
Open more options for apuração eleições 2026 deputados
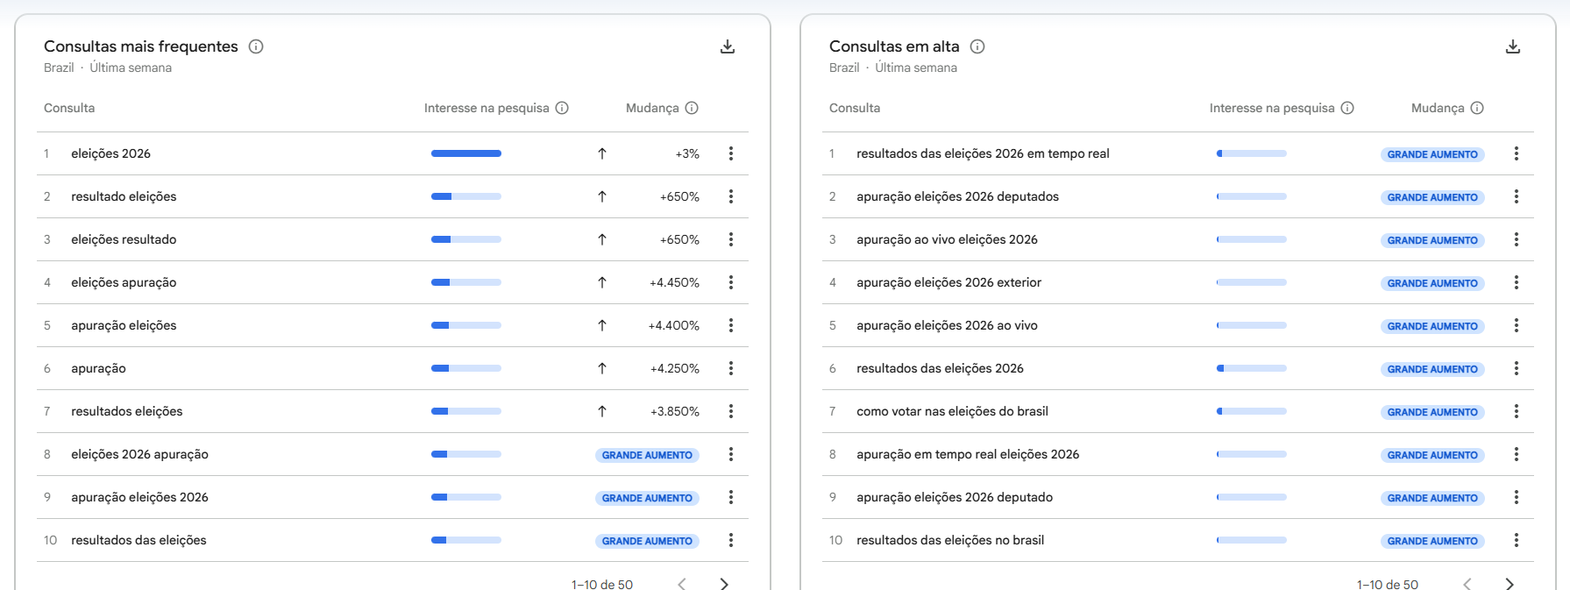click(x=1517, y=196)
